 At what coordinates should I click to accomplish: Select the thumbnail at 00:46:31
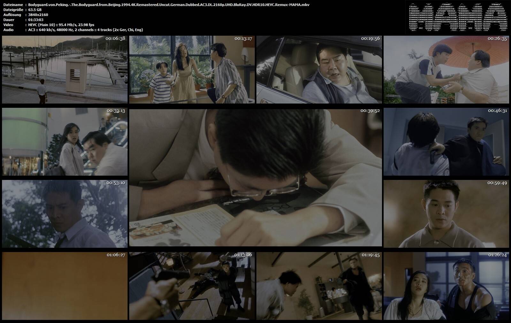point(446,142)
